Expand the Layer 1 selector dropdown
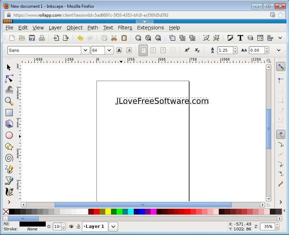Screen dimensions: 289x235 tap(113, 227)
